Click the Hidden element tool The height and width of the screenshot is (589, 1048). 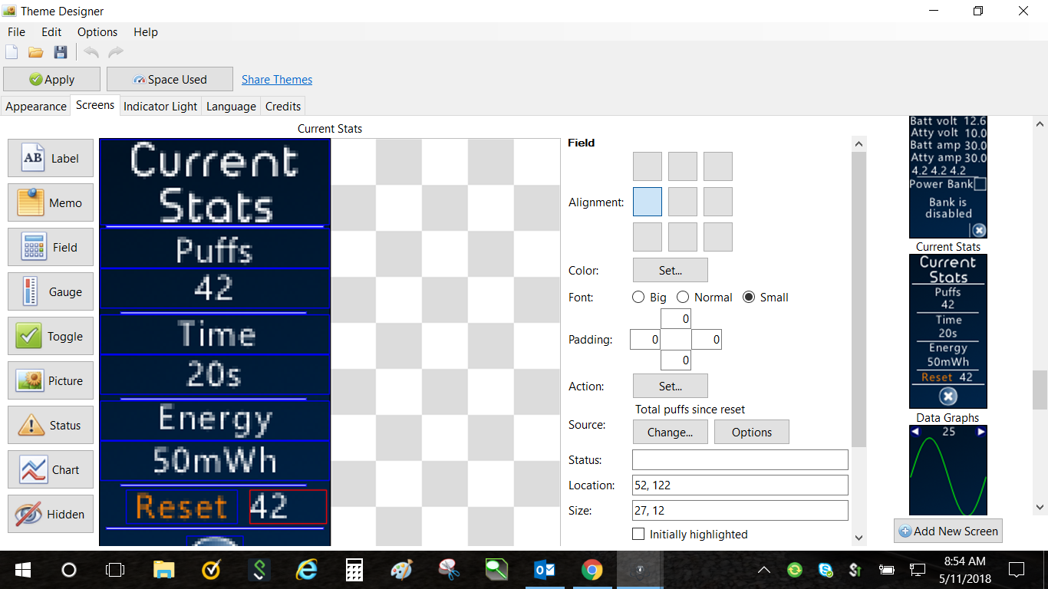tap(51, 515)
